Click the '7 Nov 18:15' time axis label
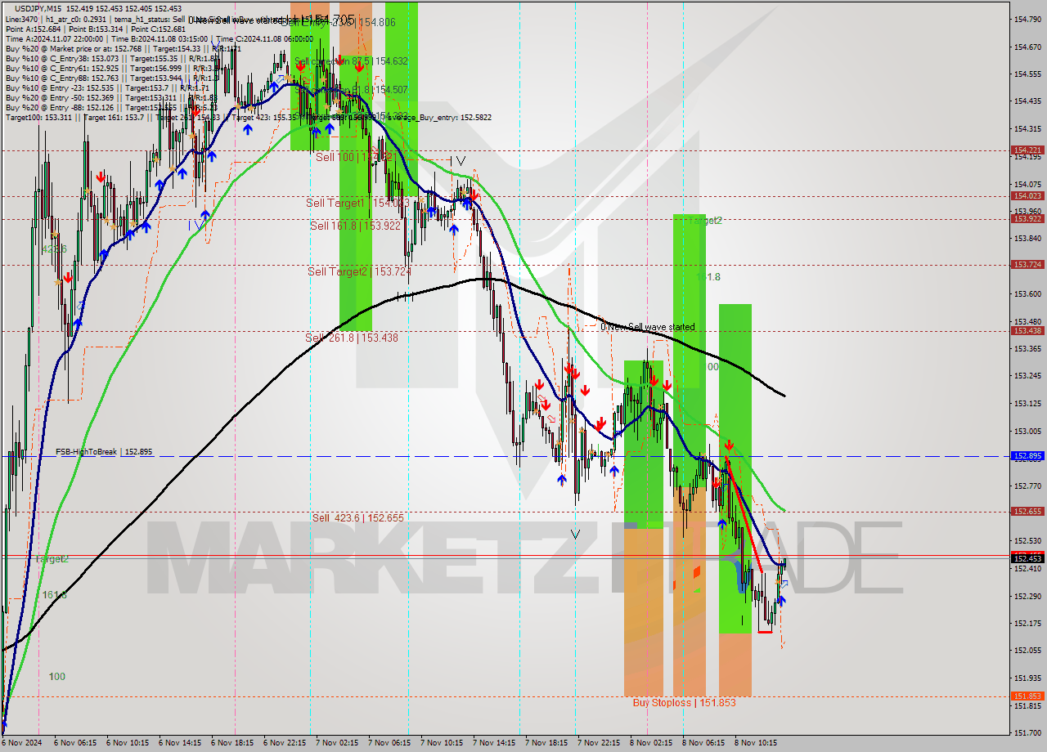1047x752 pixels. 546,743
